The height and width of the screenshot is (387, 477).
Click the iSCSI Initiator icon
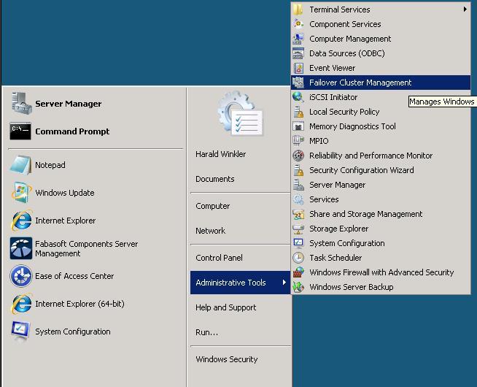pyautogui.click(x=298, y=97)
